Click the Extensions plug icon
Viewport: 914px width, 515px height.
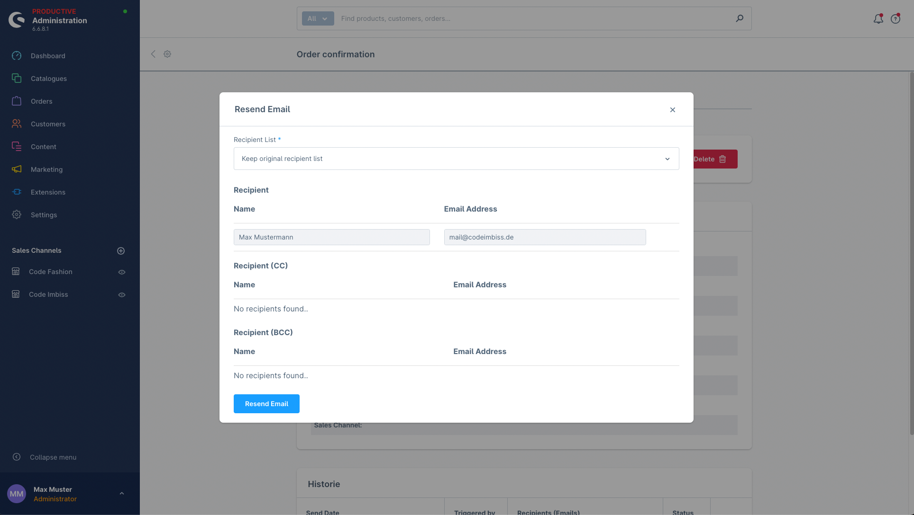click(17, 192)
